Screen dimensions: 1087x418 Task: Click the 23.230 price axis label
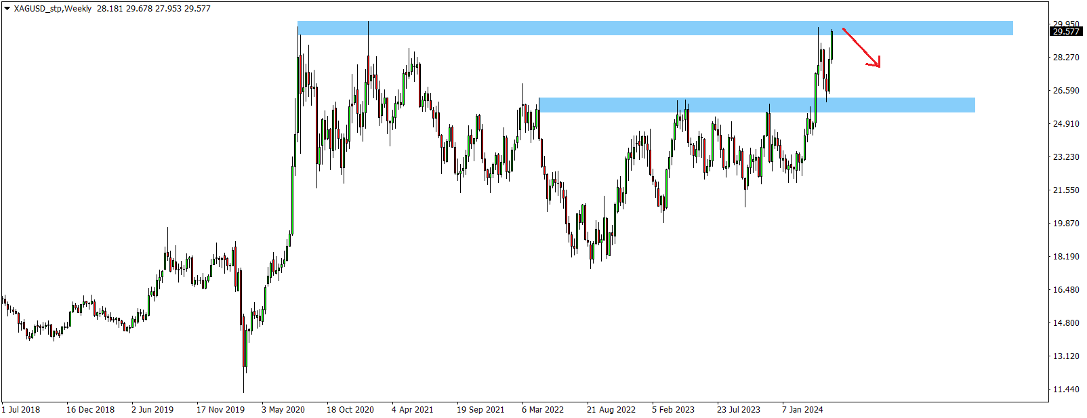click(1066, 157)
